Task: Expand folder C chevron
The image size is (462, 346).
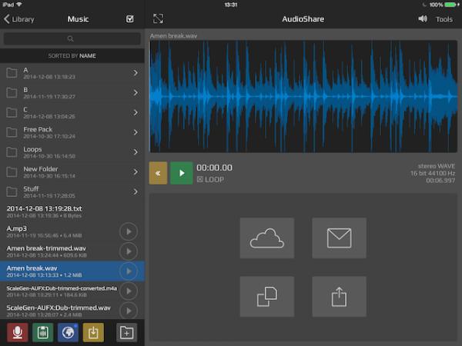Action: (x=136, y=112)
